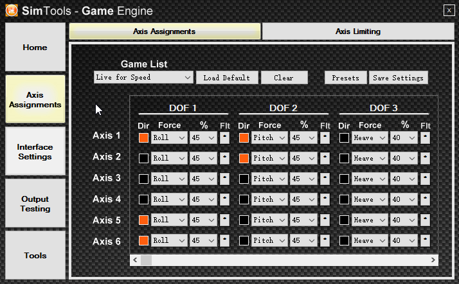Select the top Axis Assignments tab

[x=165, y=31]
